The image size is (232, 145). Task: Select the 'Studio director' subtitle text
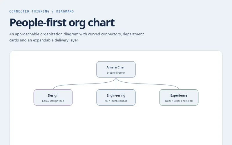click(x=116, y=73)
